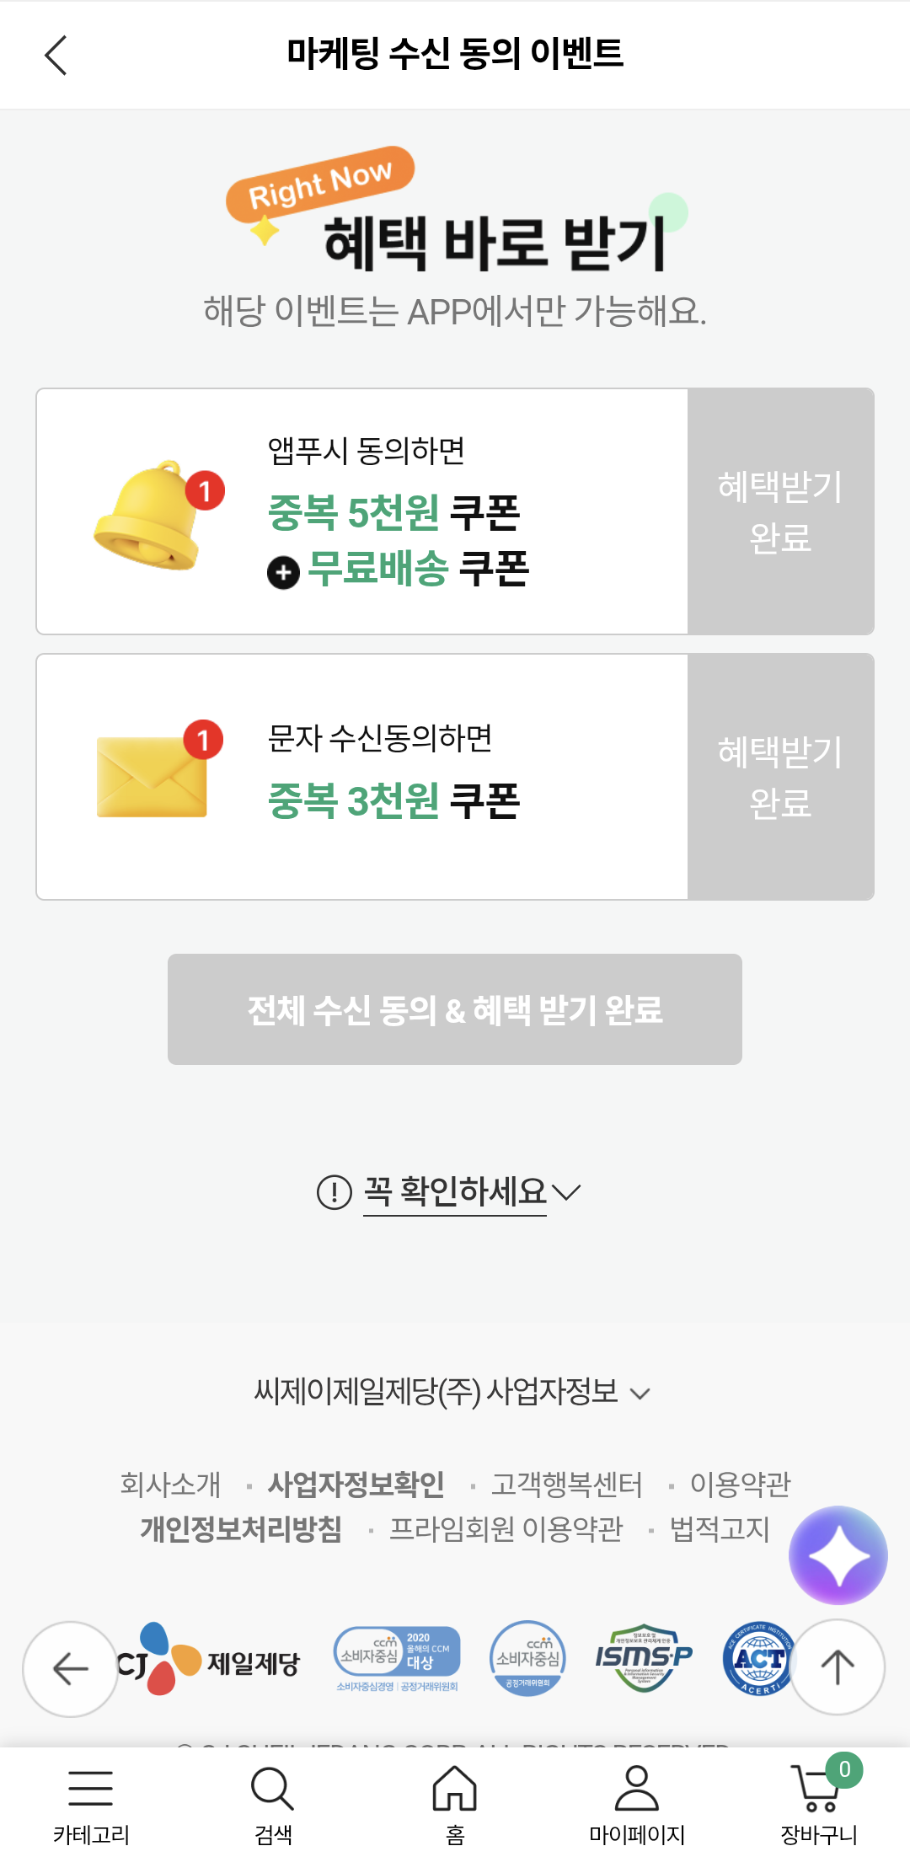Image resolution: width=910 pixels, height=1862 pixels.
Task: Expand 씨제이제일제당(주) 사업자정보
Action: tap(452, 1392)
